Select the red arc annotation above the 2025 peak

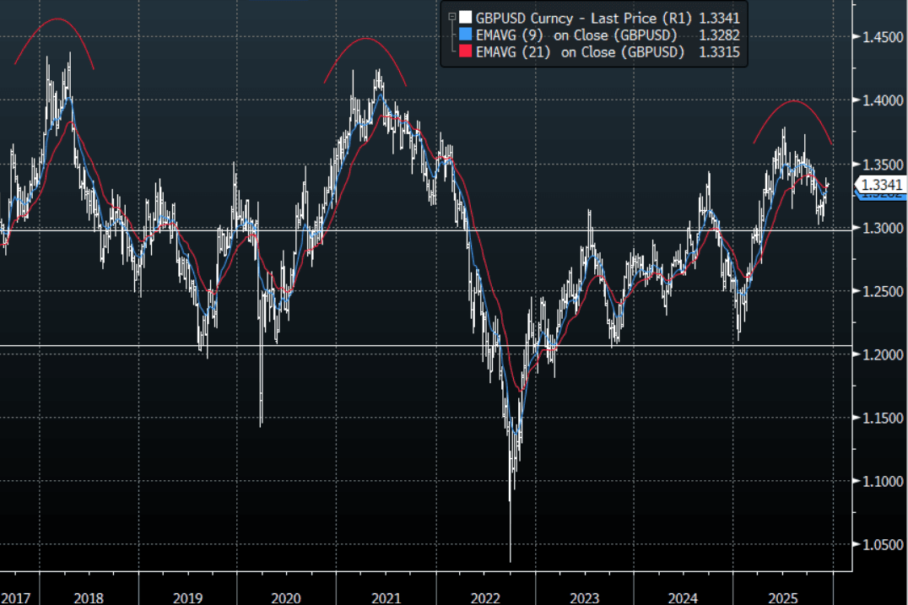point(793,101)
